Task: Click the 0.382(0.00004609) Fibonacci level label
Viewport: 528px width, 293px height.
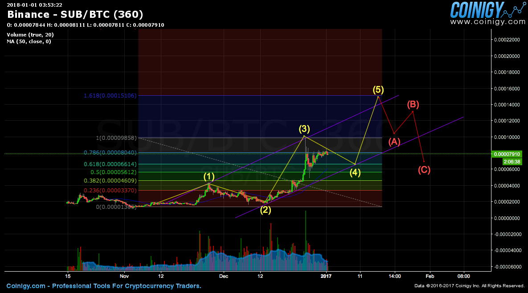Action: point(110,181)
